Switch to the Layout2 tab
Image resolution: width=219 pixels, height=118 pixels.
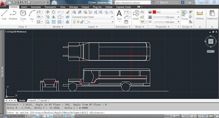[43, 100]
